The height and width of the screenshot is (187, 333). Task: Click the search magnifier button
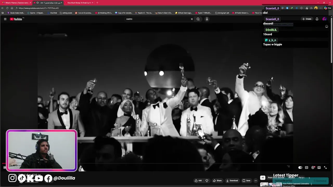198,19
